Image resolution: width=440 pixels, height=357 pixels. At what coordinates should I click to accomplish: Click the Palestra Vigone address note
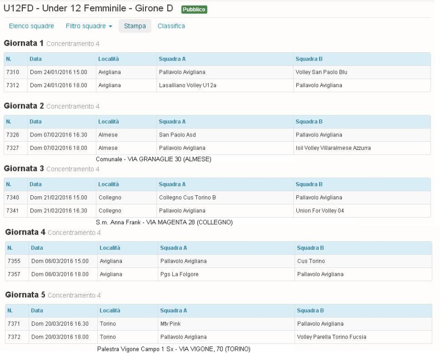[x=174, y=349]
